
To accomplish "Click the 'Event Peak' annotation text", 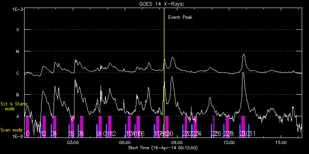I will tap(180, 17).
